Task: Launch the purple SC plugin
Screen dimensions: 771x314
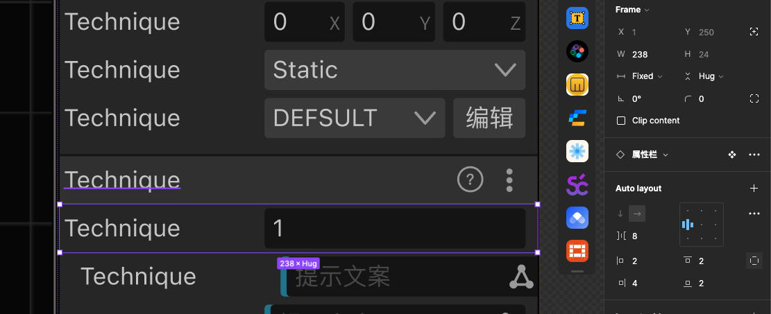Action: click(x=577, y=184)
